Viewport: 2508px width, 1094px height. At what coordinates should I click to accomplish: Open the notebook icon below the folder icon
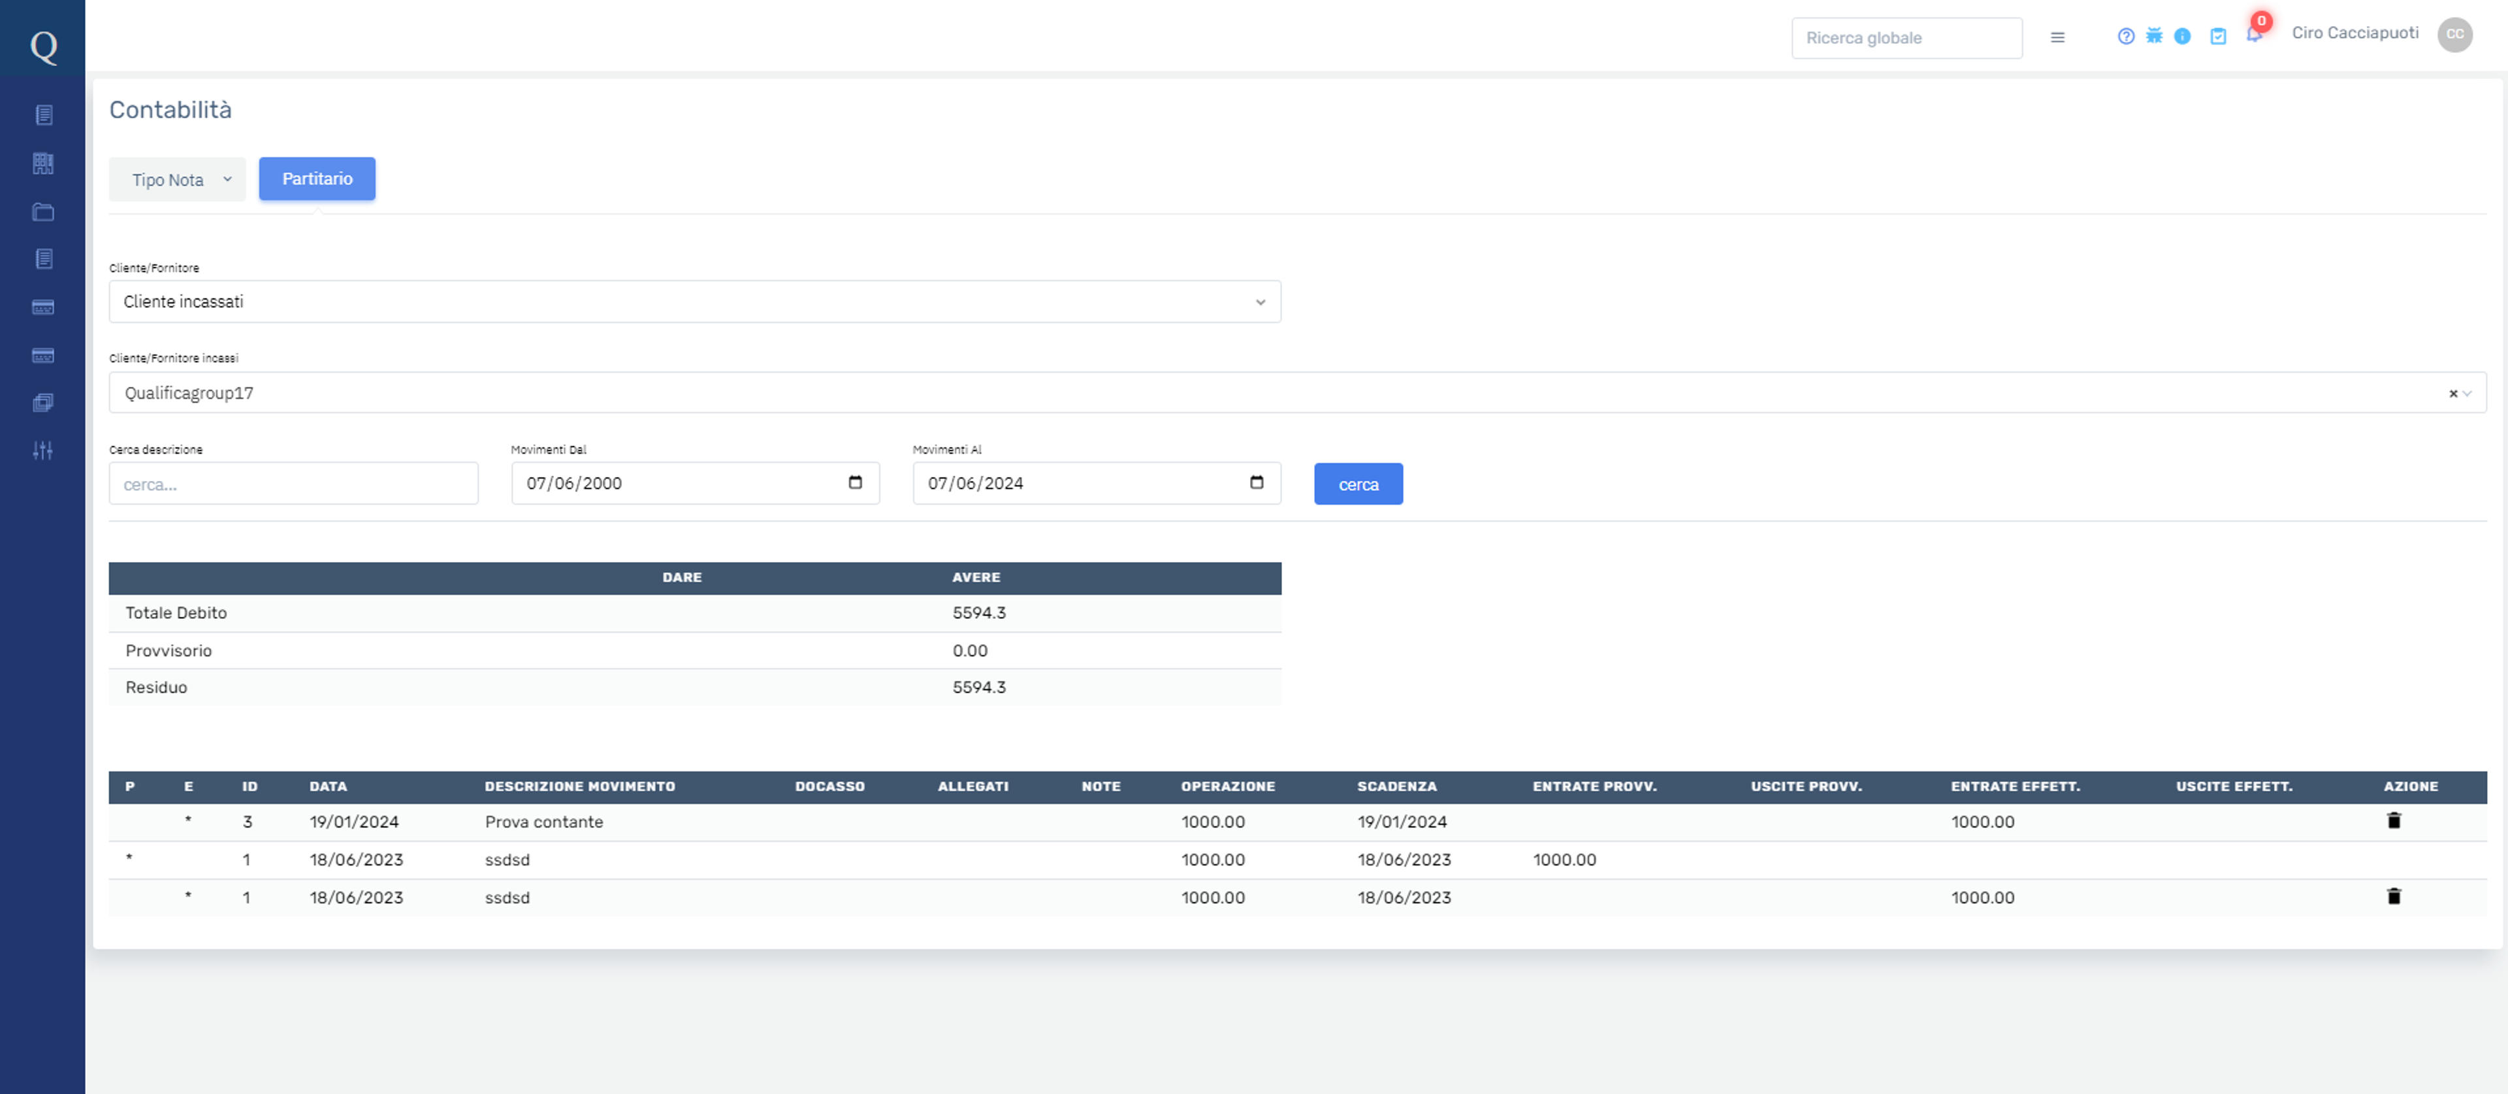[43, 259]
